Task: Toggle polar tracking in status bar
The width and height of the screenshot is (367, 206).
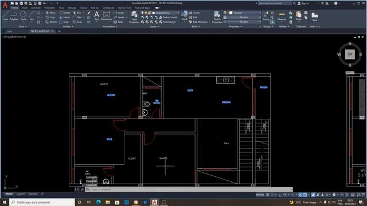Action: pyautogui.click(x=285, y=195)
